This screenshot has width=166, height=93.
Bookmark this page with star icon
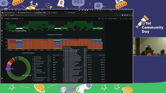(120, 15)
